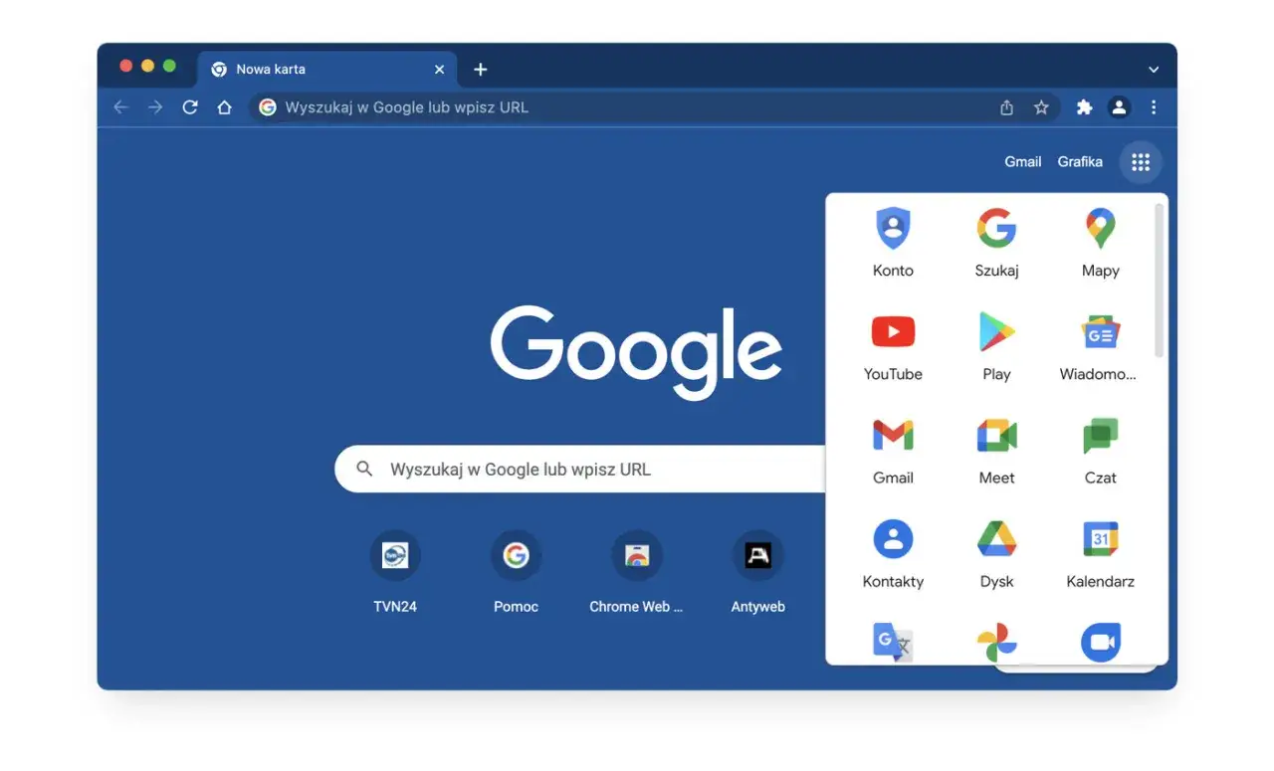Image resolution: width=1274 pixels, height=771 pixels.
Task: Open Mapy in the apps panel
Action: pyautogui.click(x=1100, y=243)
